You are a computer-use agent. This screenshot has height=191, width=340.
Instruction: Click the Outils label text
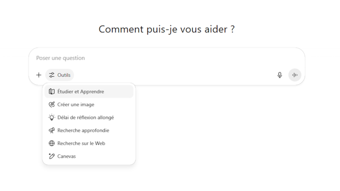click(63, 75)
